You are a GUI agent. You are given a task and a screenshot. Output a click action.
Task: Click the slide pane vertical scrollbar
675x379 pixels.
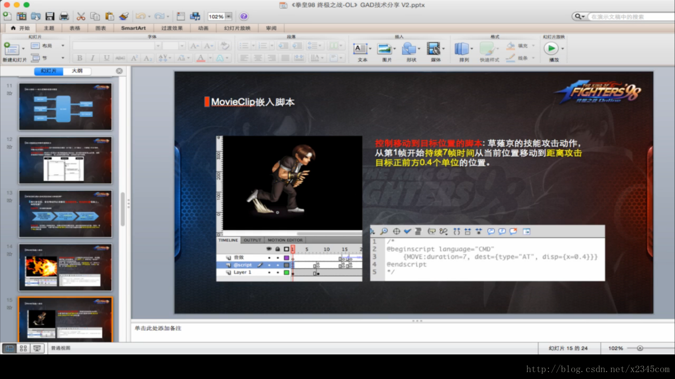point(123,209)
